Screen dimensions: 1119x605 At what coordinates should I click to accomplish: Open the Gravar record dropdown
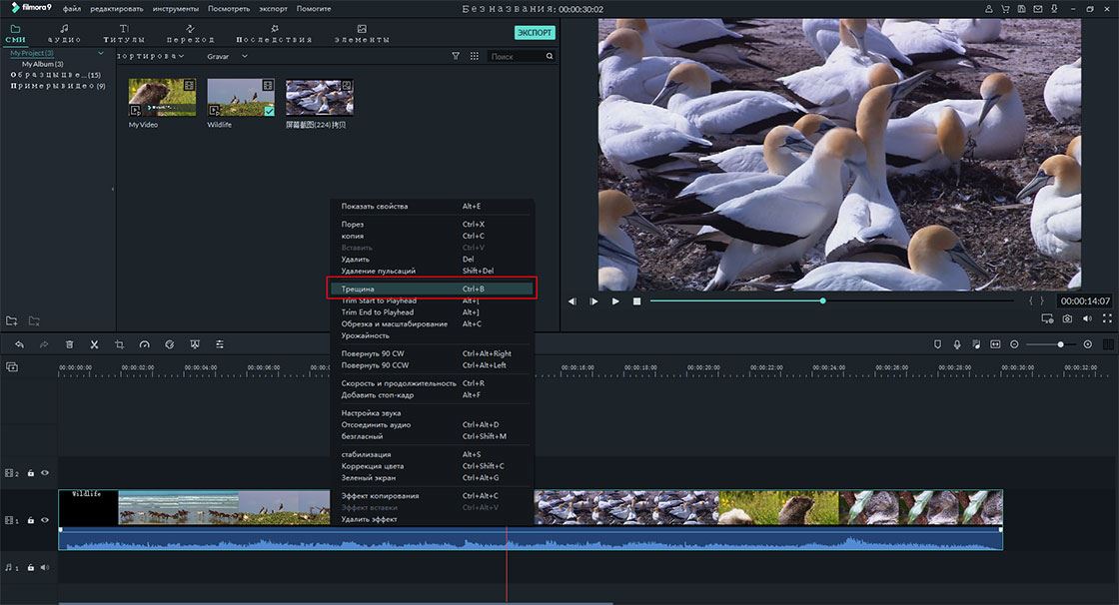(x=227, y=56)
